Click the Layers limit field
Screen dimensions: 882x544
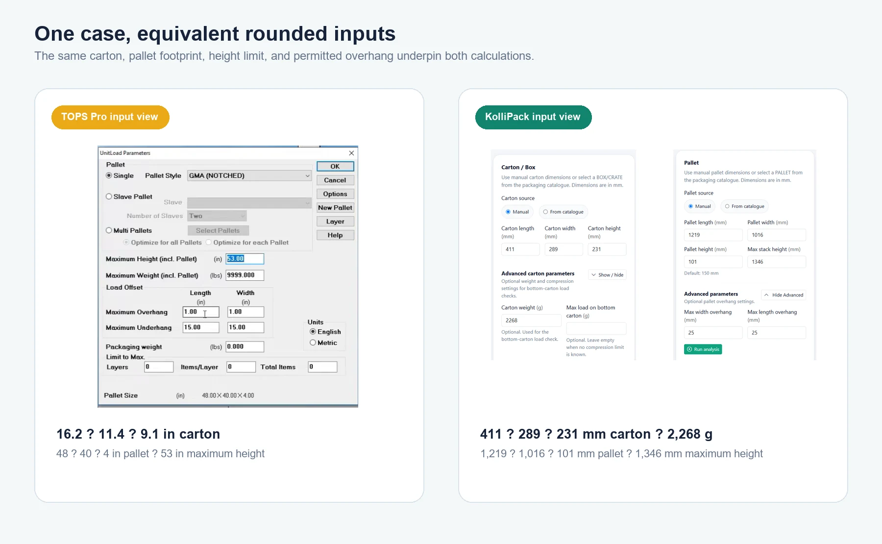click(x=159, y=367)
